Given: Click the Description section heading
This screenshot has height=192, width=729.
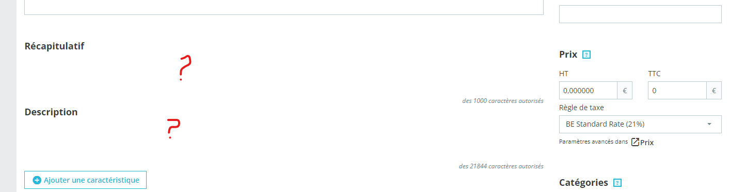Looking at the screenshot, I should [51, 112].
